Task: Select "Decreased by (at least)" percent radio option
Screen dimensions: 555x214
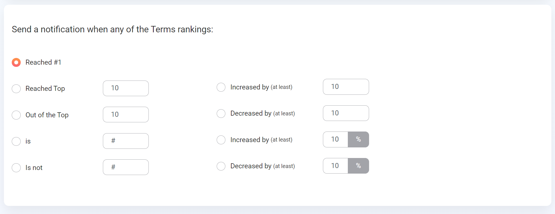Action: coord(221,166)
